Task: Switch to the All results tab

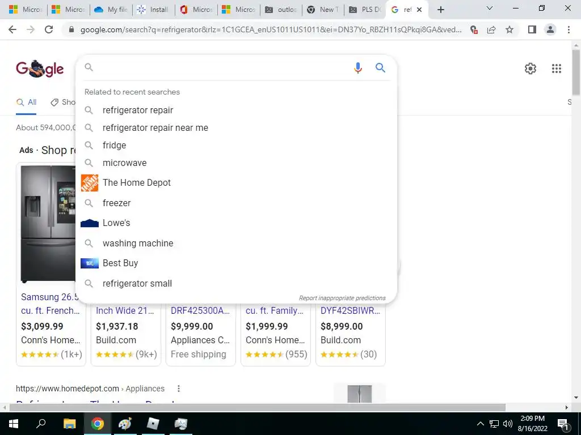Action: click(x=26, y=103)
